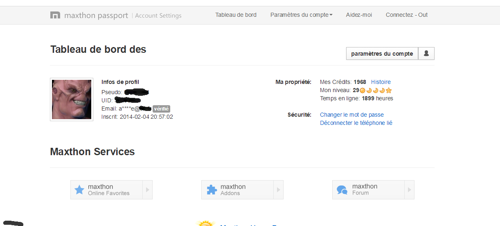Click the Maxthon passport logo icon
The image size is (500, 226).
[55, 15]
